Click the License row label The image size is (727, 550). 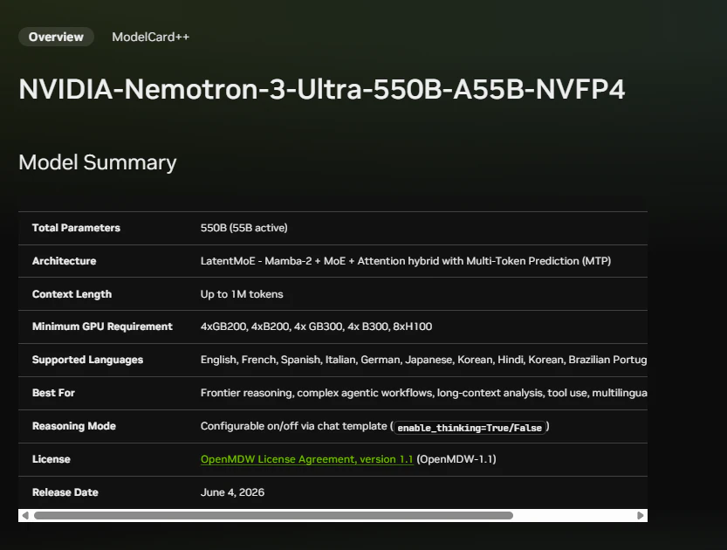(x=51, y=459)
